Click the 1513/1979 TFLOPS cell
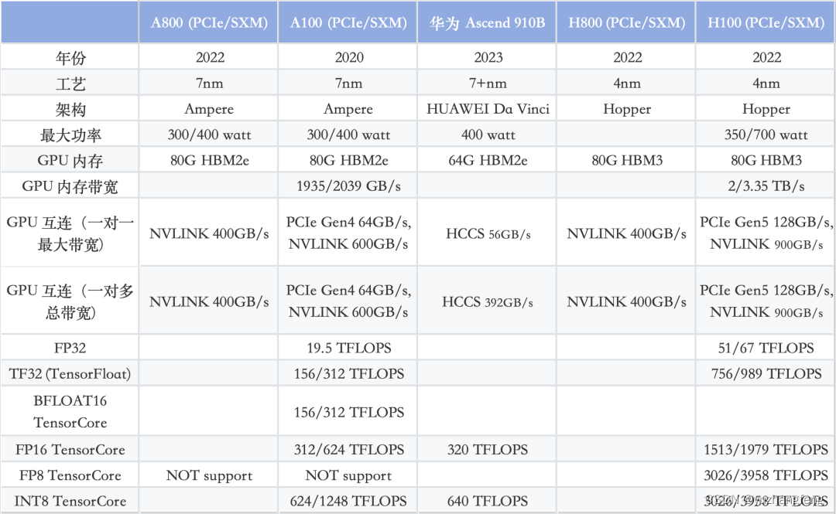The width and height of the screenshot is (836, 514). point(766,450)
